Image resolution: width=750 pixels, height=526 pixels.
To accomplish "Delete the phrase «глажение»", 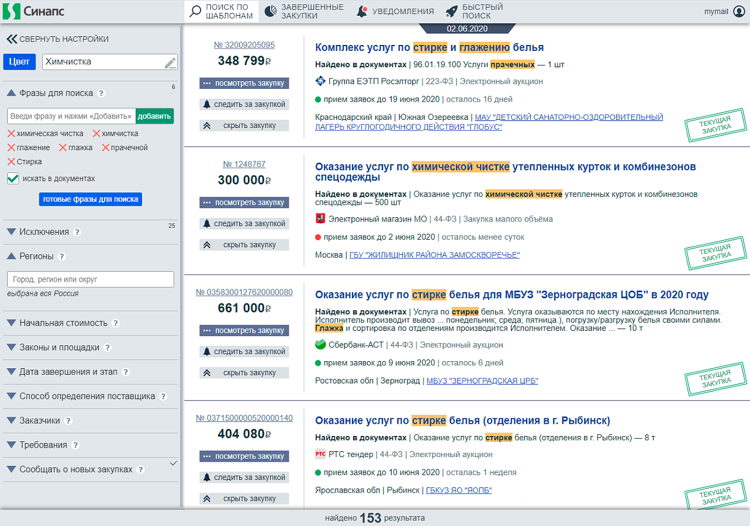I will (x=11, y=148).
